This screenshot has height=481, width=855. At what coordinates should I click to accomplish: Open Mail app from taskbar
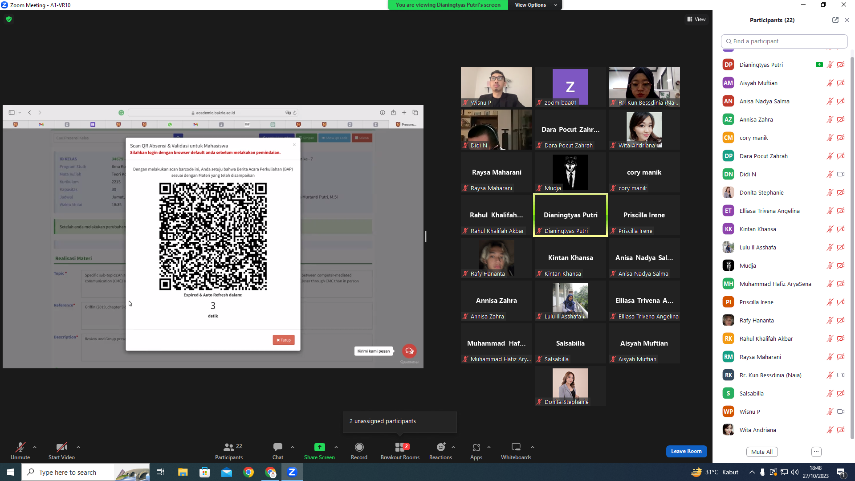point(227,472)
